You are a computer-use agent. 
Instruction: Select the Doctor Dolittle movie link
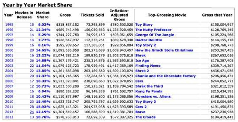(149, 40)
